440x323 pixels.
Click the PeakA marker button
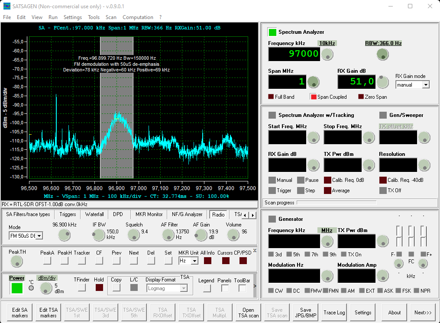pos(47,261)
